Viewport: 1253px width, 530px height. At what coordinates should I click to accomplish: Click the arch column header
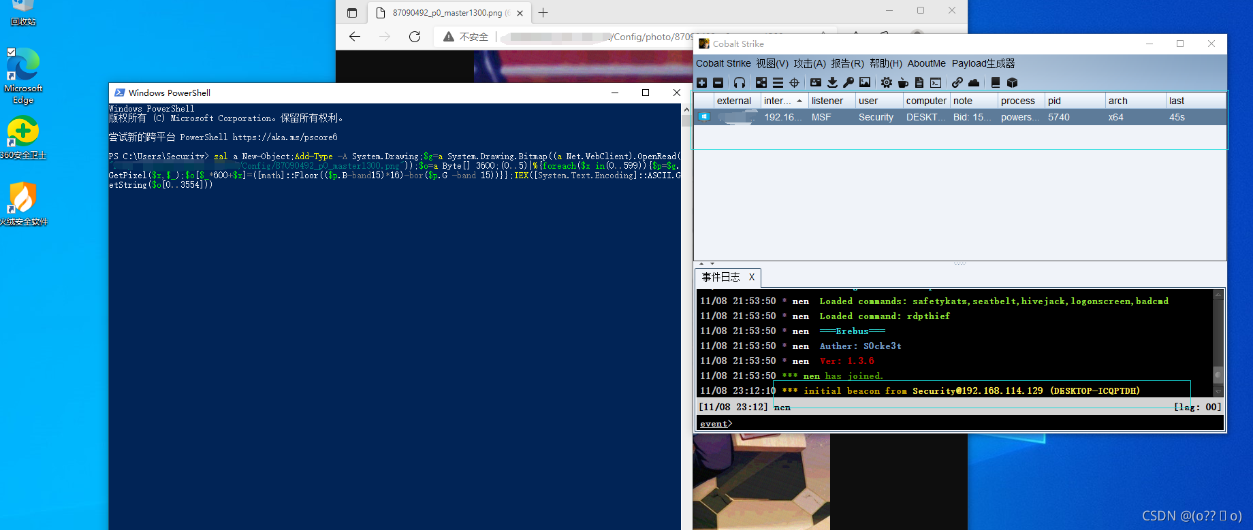[x=1135, y=101]
